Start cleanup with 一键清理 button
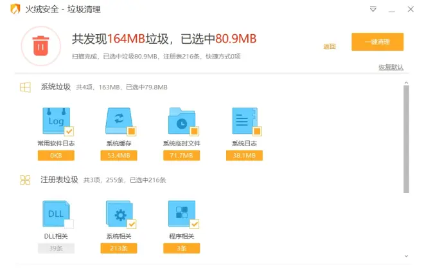The height and width of the screenshot is (278, 424). click(x=378, y=42)
